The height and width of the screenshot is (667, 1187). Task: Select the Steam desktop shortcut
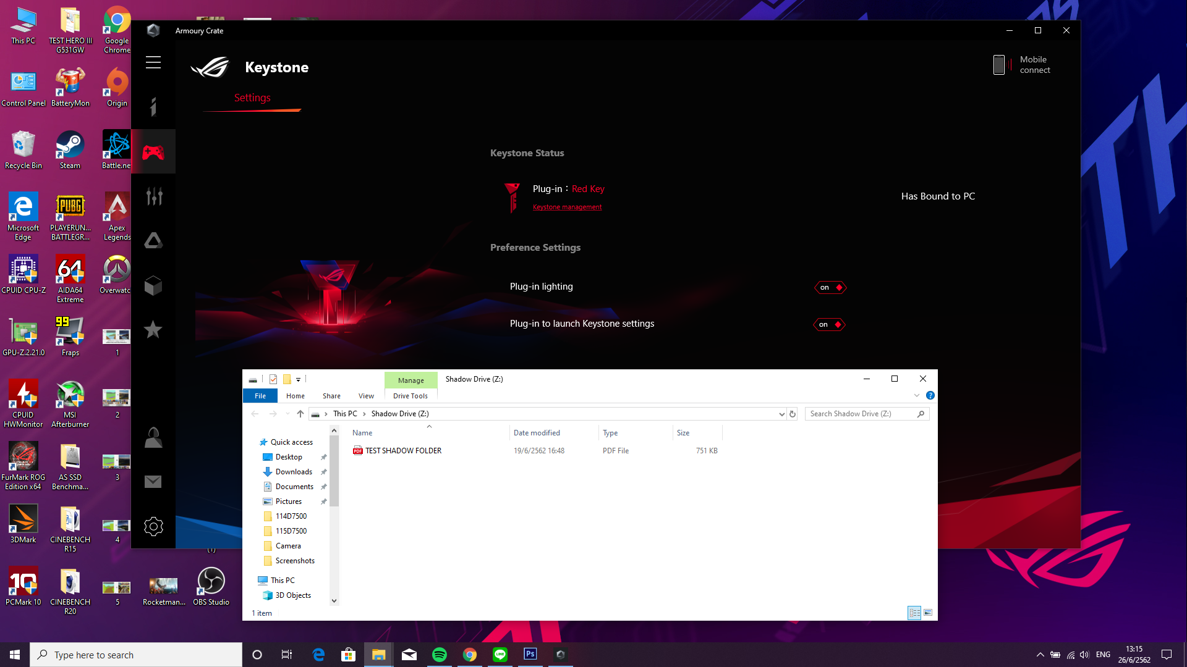(x=70, y=150)
